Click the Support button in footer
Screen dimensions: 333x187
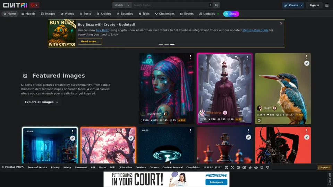(x=324, y=168)
